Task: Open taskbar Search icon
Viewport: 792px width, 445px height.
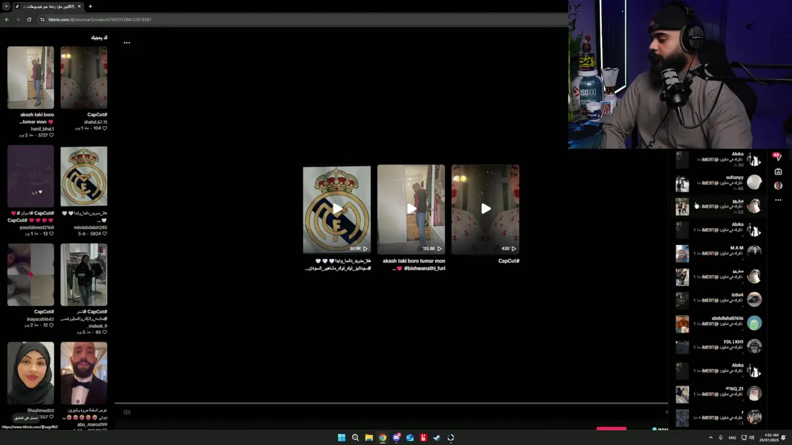Action: pos(355,438)
